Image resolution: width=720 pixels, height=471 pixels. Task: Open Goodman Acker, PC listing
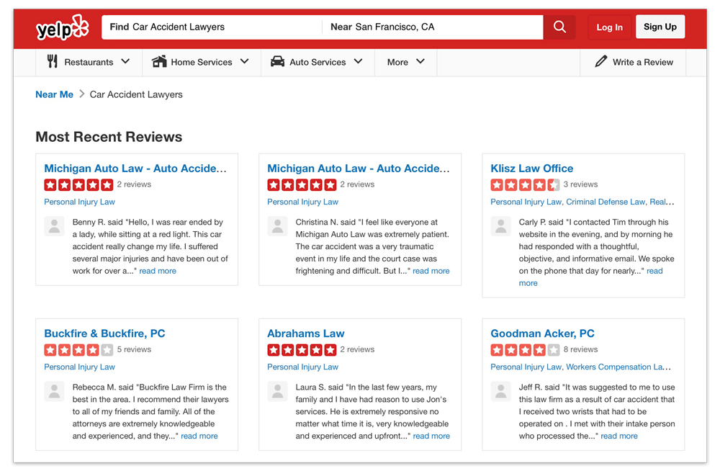542,333
